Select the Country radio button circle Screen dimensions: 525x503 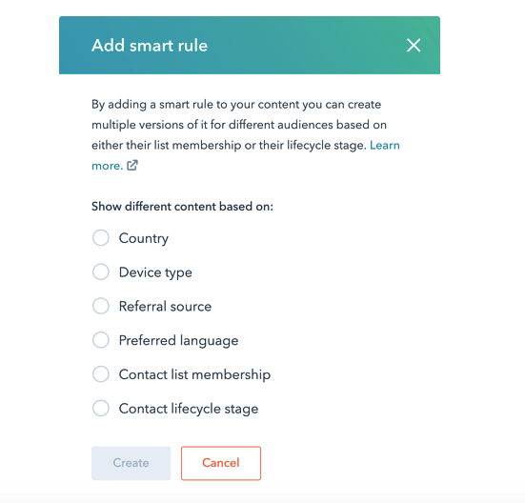coord(101,238)
